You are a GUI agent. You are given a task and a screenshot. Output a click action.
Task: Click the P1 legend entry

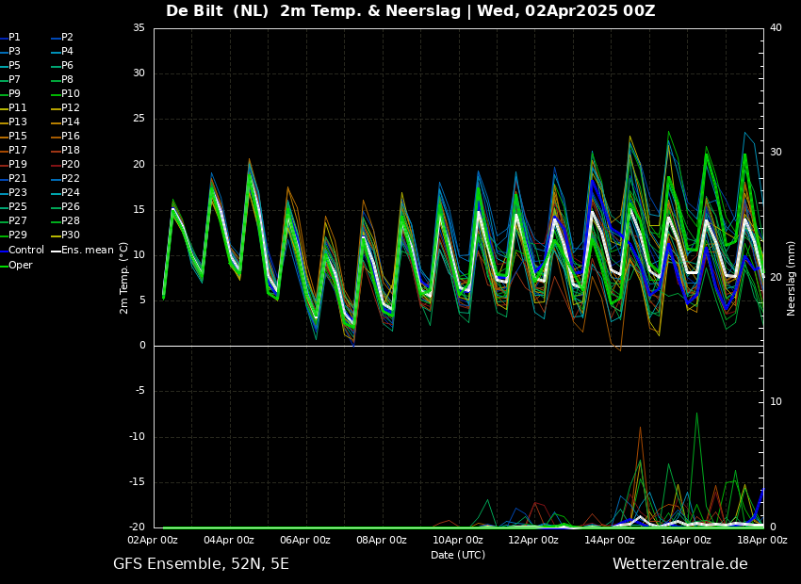[10, 38]
